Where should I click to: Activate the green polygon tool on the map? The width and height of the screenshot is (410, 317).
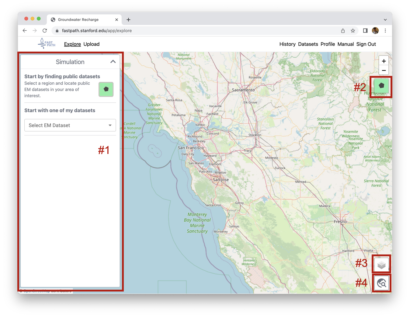point(381,86)
